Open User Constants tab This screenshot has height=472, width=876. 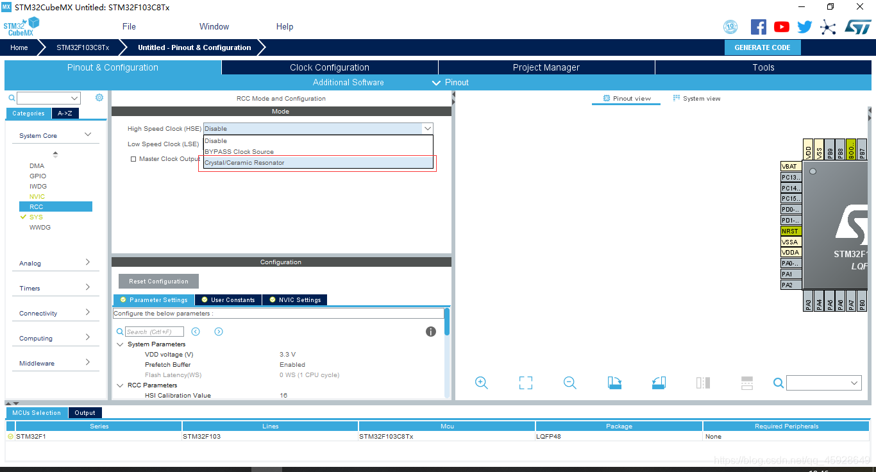(228, 299)
